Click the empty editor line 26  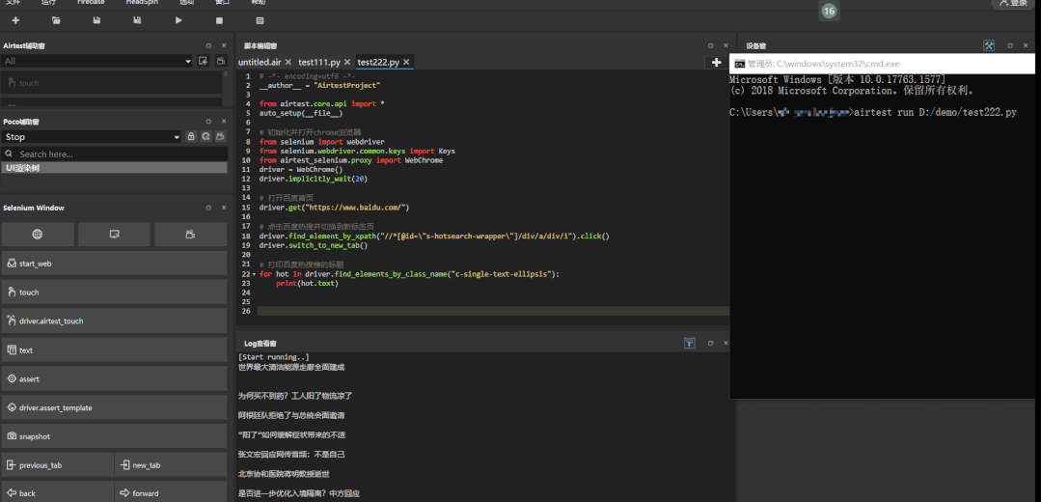coord(493,311)
